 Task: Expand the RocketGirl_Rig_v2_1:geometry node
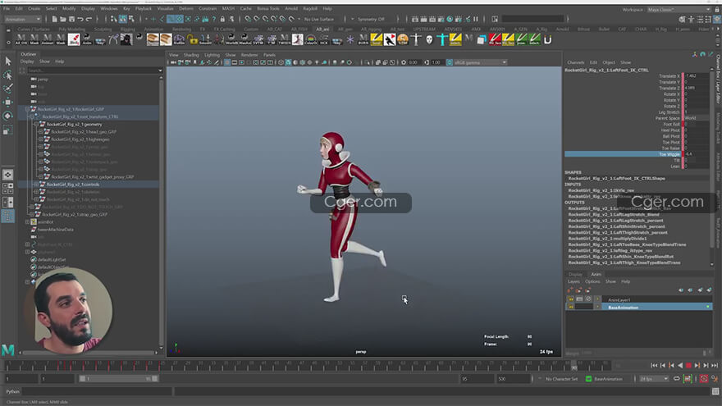tap(36, 125)
